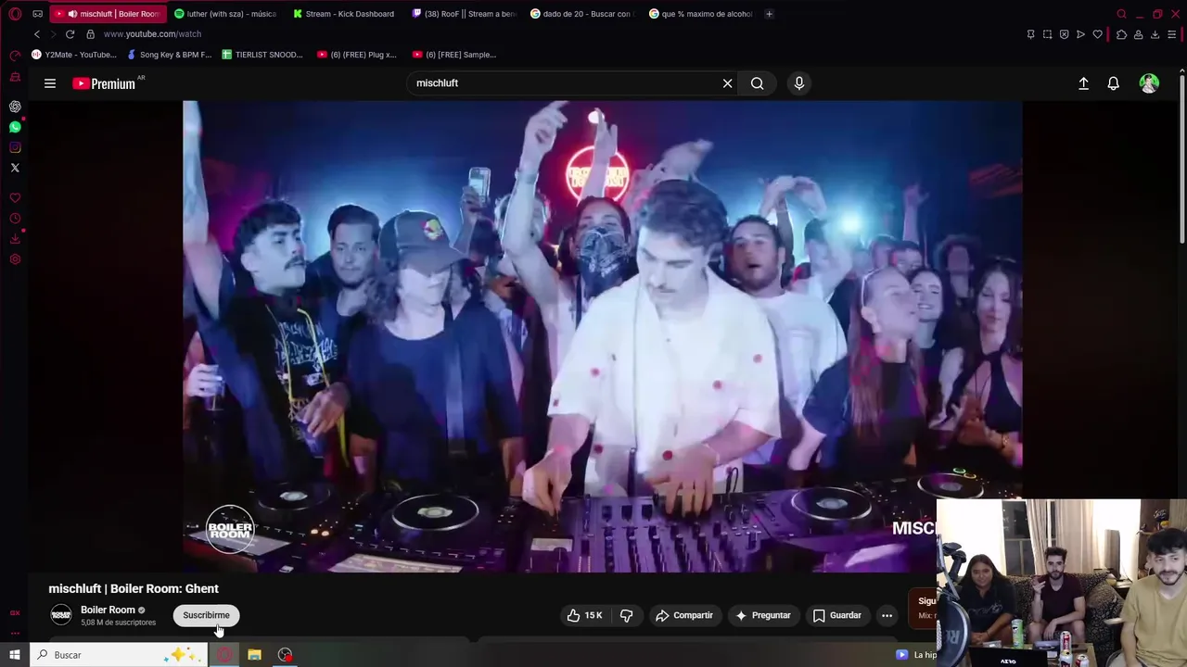This screenshot has width=1187, height=667.
Task: Open the TIERLIST SNOOD bookmark
Action: (262, 55)
